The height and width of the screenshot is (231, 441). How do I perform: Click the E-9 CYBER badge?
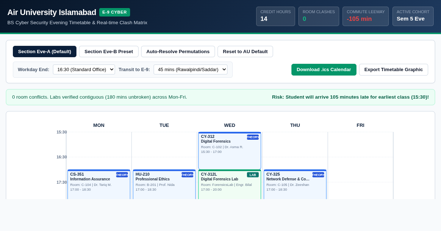115,12
